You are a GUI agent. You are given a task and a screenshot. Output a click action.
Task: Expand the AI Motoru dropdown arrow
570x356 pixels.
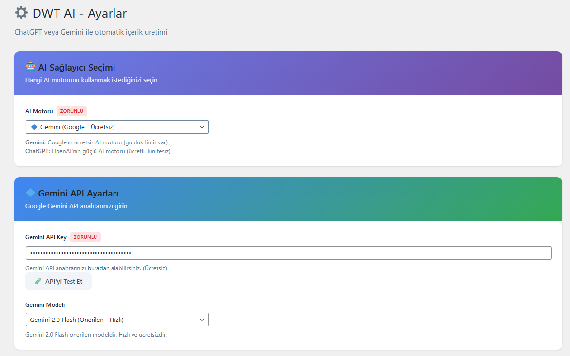pyautogui.click(x=202, y=127)
